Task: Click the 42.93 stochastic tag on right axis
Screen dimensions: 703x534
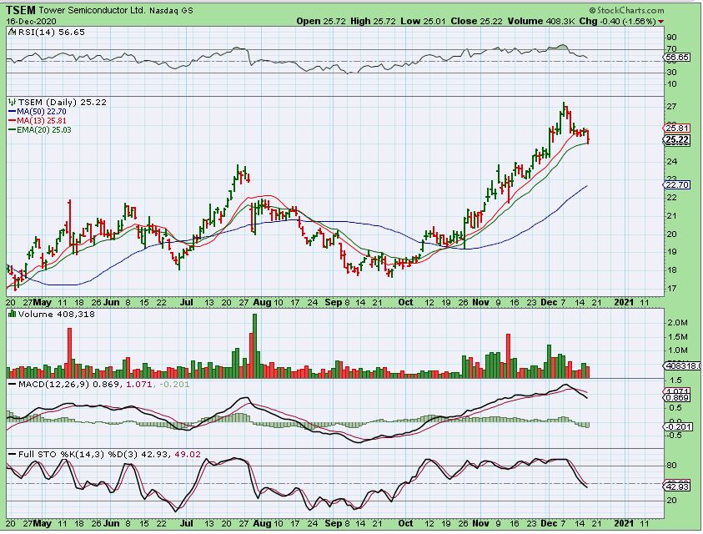Action: coord(677,487)
